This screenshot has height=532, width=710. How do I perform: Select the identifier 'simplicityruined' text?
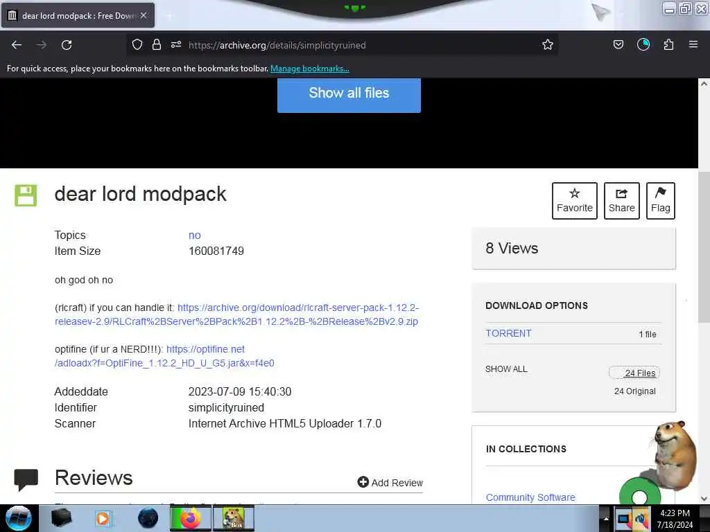(226, 407)
